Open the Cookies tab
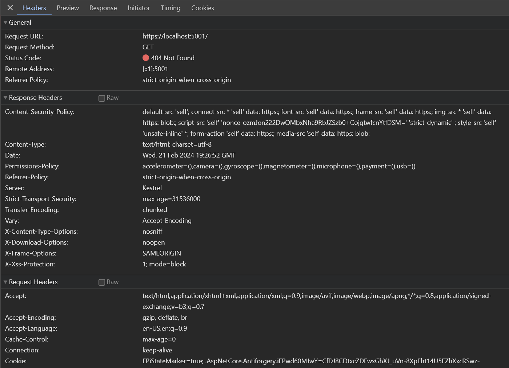The image size is (509, 368). 203,8
